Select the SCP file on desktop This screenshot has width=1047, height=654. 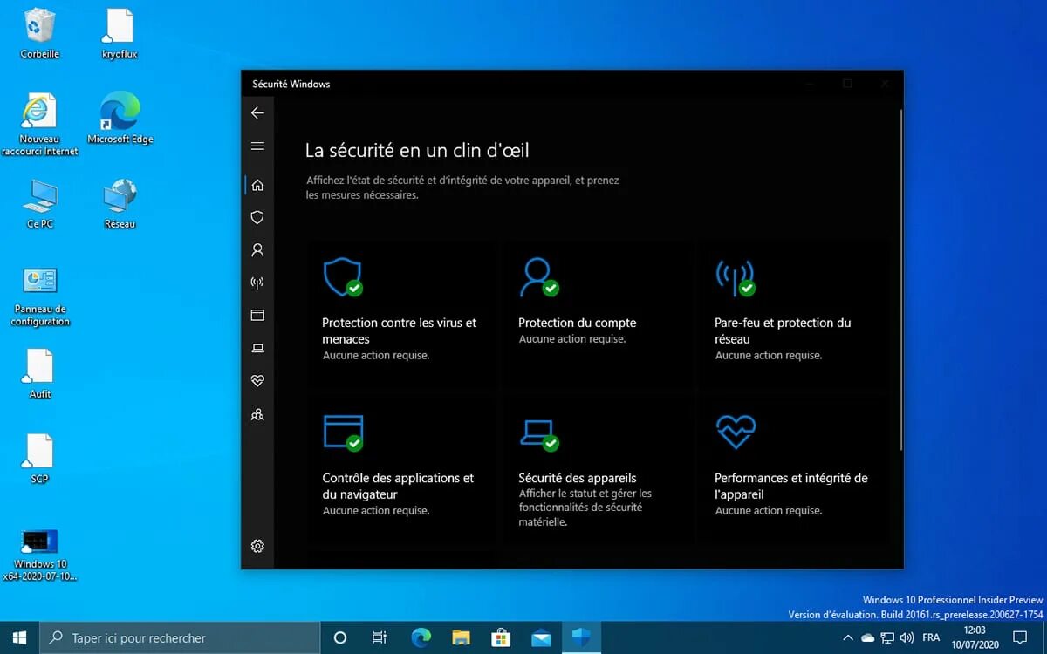pos(40,459)
